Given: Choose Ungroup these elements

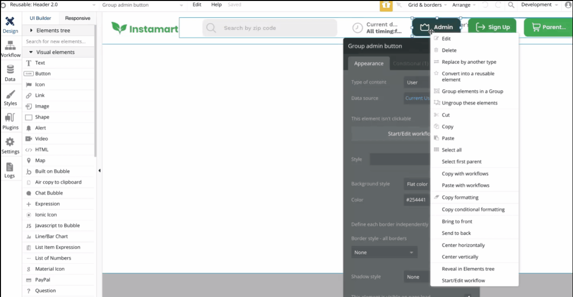Looking at the screenshot, I should [474, 103].
